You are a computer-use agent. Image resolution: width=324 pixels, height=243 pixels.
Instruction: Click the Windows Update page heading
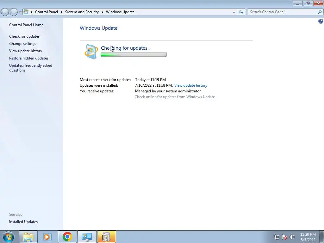[x=99, y=28]
